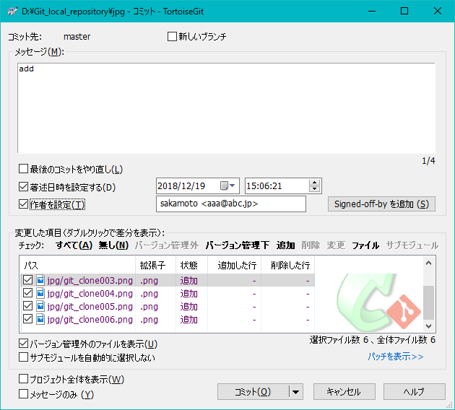Click 追加 status of git_clone004.png
Viewport: 455px width, 410px height.
[189, 294]
